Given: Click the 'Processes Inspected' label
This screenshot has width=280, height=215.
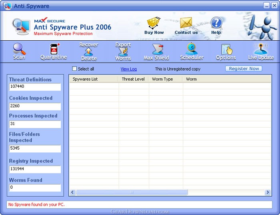Looking at the screenshot, I should pos(33,116).
